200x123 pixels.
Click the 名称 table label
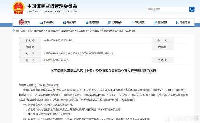(30, 54)
